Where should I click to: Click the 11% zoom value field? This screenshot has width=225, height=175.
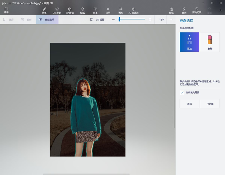pos(162,19)
